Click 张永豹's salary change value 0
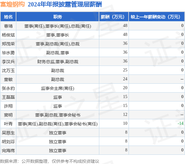The image size is (185, 164). coord(182,88)
